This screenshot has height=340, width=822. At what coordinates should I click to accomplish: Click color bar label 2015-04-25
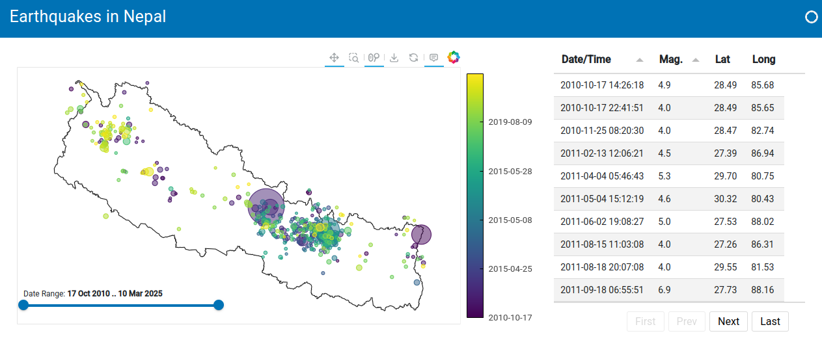click(510, 268)
